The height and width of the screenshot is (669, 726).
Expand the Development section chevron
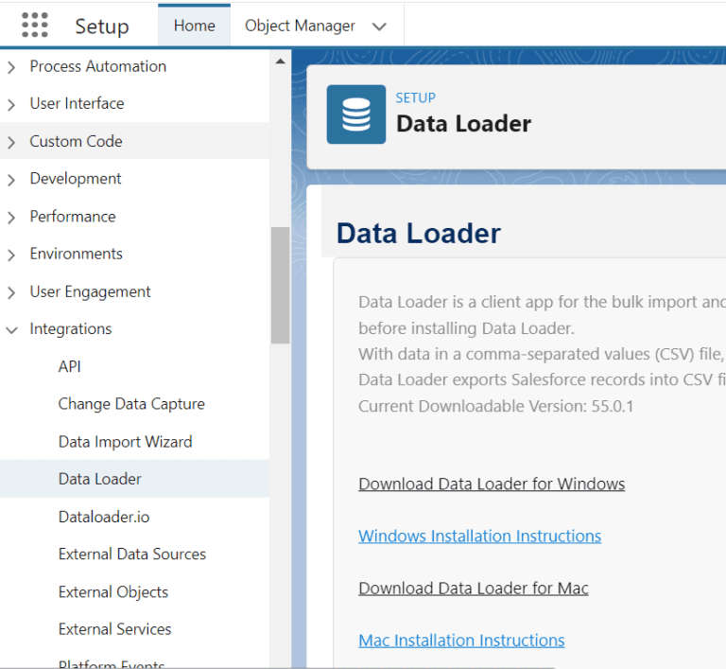[x=11, y=180]
